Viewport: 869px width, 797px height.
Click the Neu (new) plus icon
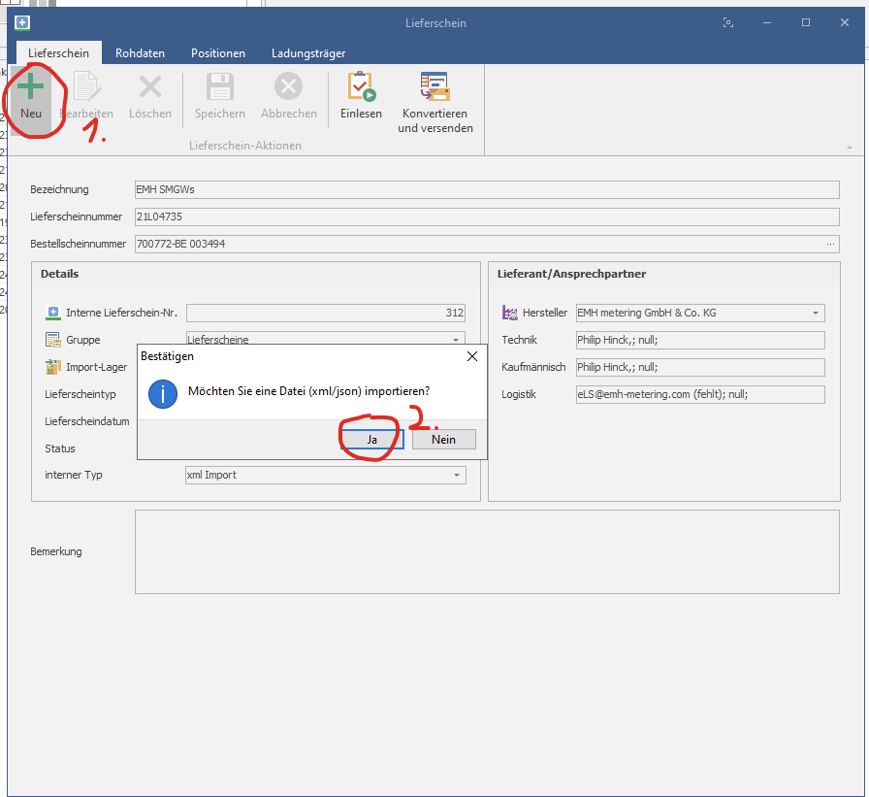click(x=31, y=88)
